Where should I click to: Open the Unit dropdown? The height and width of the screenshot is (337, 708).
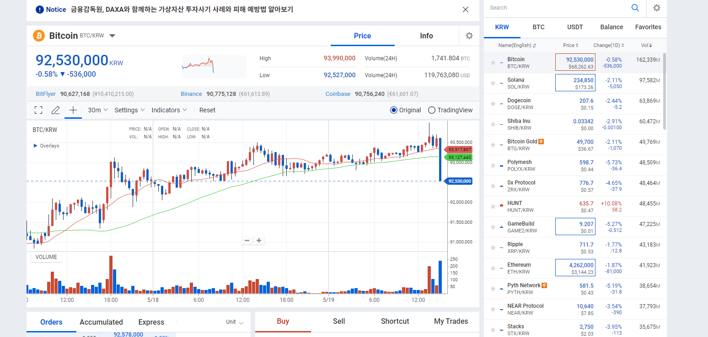(235, 322)
